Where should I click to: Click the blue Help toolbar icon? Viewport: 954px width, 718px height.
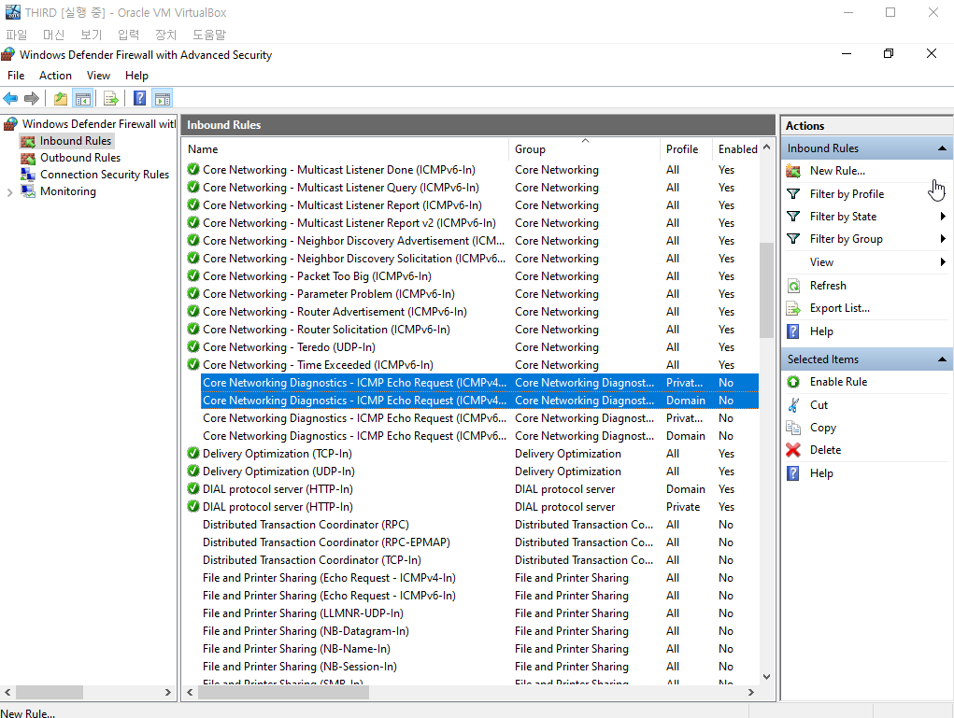139,98
